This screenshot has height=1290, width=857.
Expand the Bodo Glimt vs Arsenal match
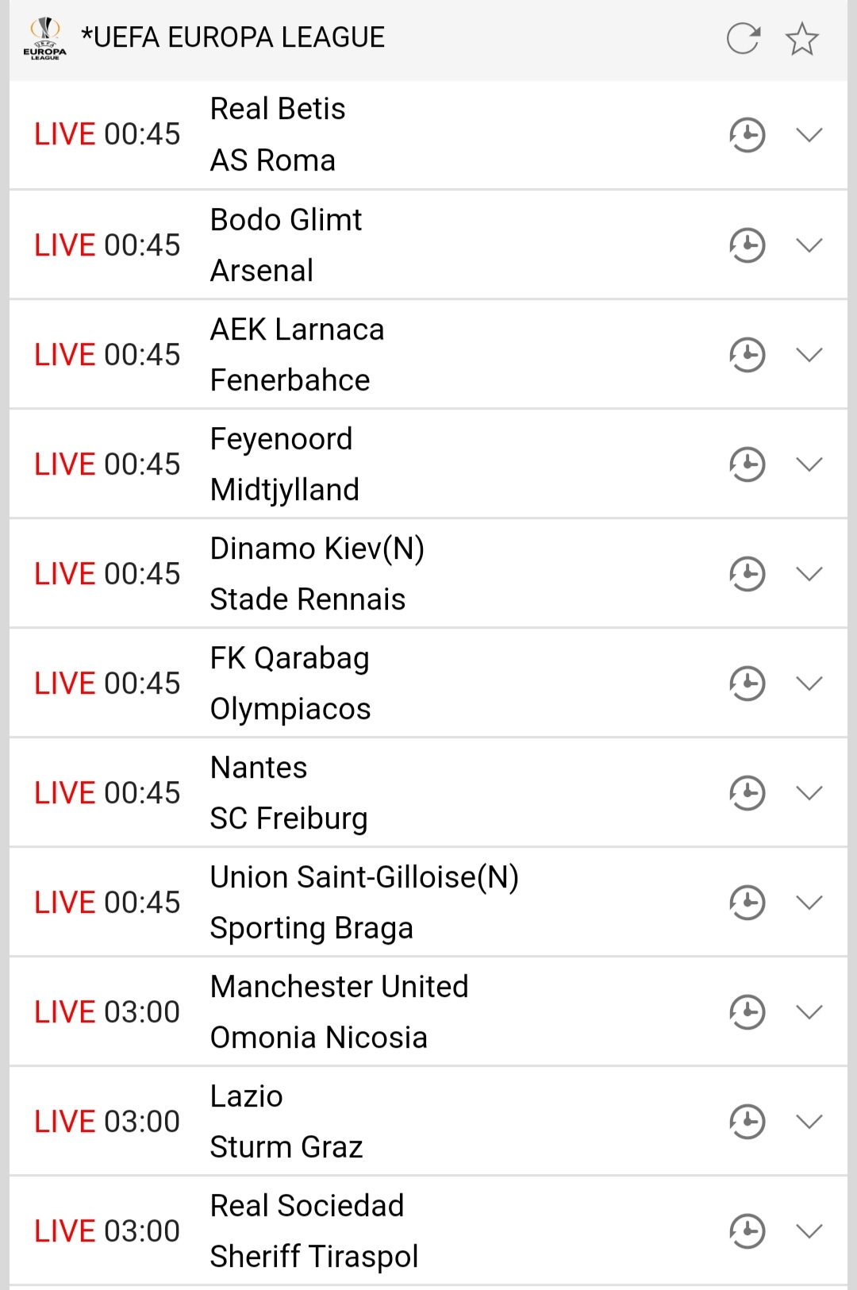click(809, 245)
